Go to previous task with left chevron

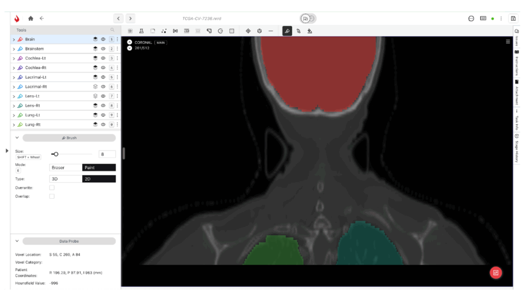point(118,19)
